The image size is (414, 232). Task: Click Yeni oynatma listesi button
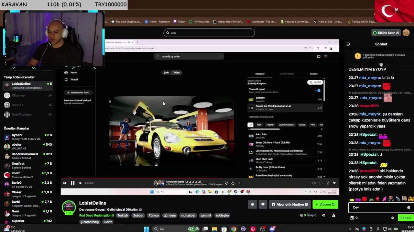tap(78, 92)
